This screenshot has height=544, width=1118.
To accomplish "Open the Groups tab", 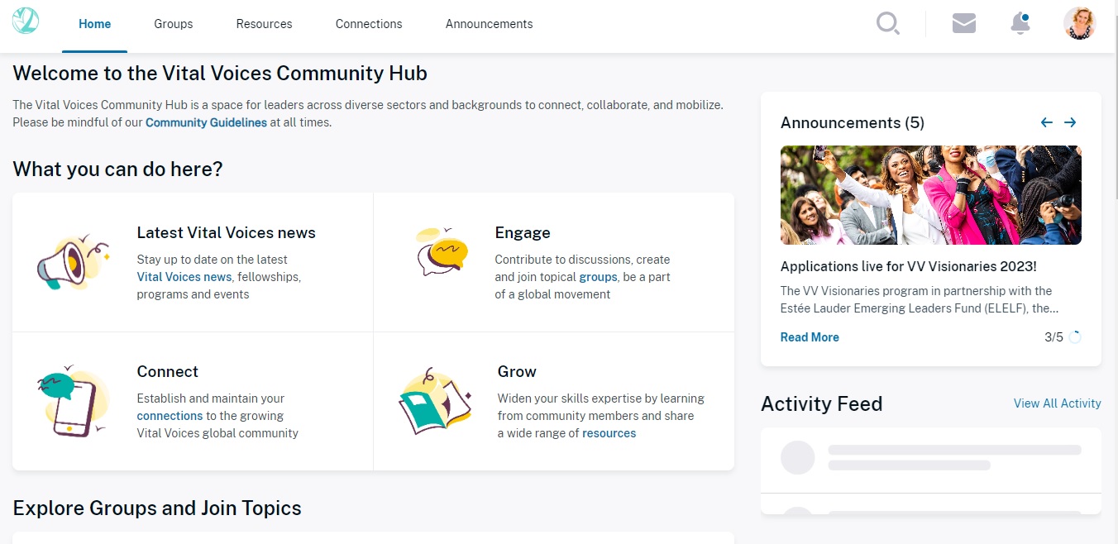I will [x=174, y=24].
